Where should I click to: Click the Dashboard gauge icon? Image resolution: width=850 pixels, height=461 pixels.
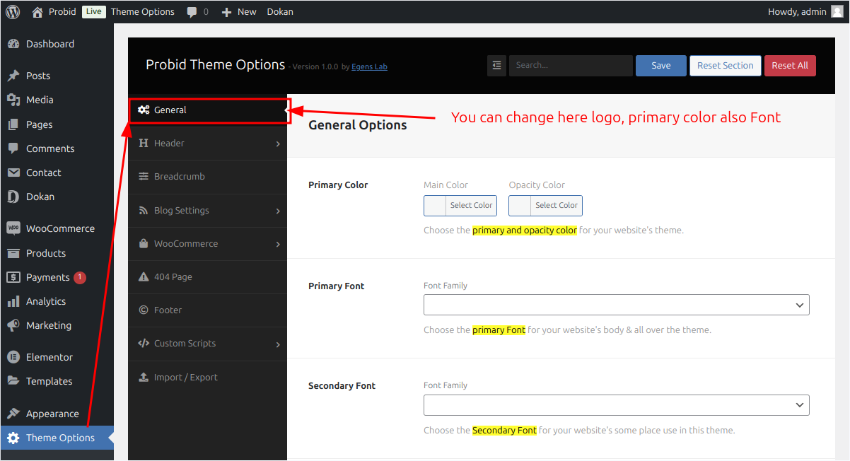[x=13, y=44]
